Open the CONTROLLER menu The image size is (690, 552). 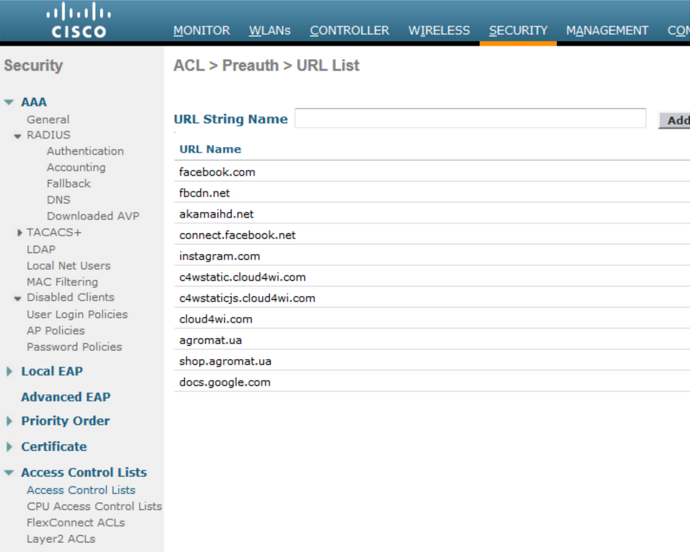[x=349, y=30]
